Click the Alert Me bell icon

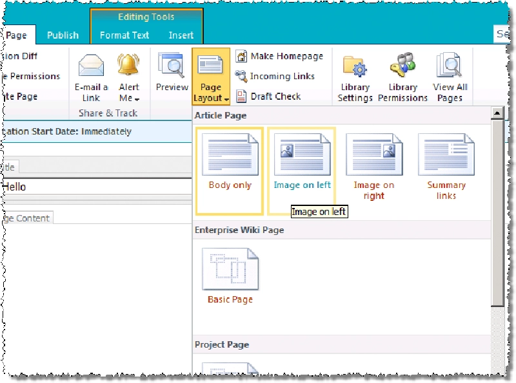point(128,64)
